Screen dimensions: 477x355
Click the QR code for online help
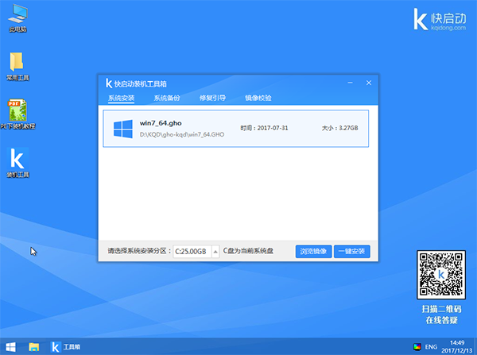pyautogui.click(x=439, y=273)
